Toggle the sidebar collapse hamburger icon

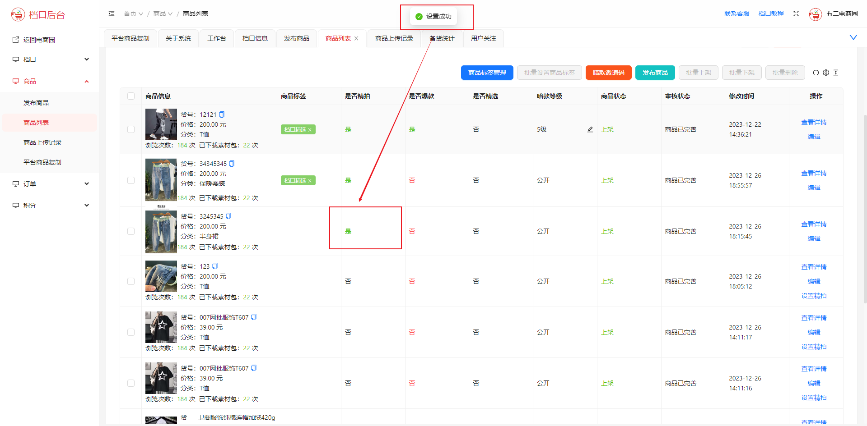[112, 14]
